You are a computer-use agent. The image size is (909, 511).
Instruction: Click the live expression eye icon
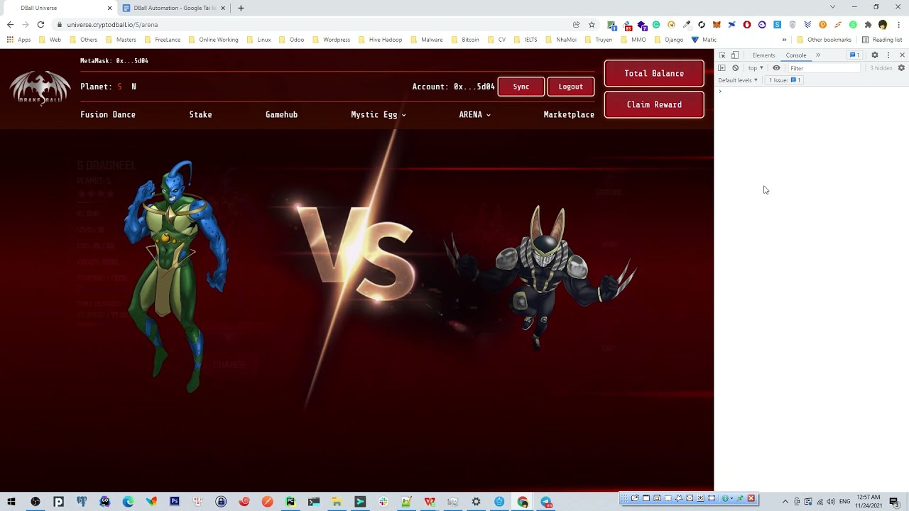pyautogui.click(x=776, y=68)
